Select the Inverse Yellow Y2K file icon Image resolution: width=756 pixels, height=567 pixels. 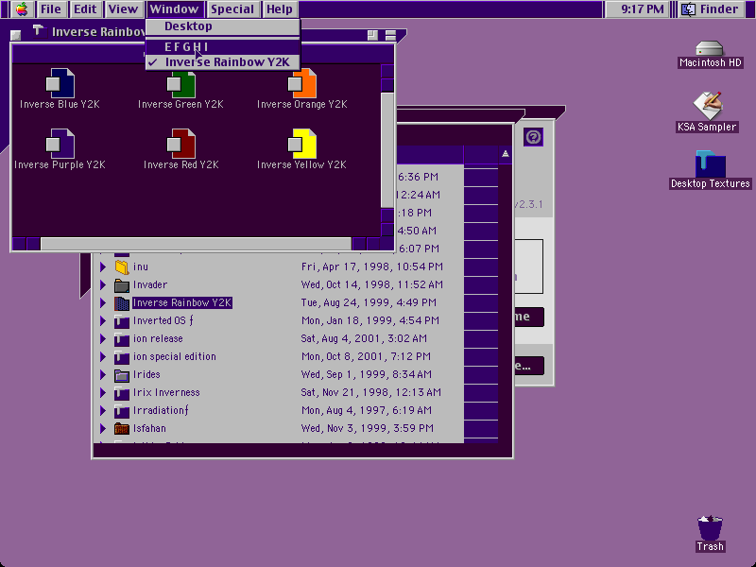click(301, 144)
